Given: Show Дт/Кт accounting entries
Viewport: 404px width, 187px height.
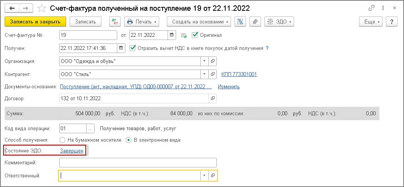Looking at the screenshot, I should (x=115, y=22).
